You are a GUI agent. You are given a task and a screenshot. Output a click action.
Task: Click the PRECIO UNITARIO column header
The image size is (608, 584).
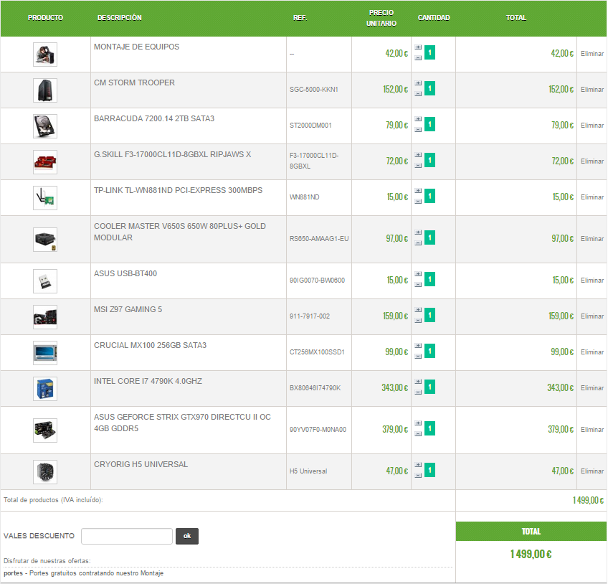[381, 18]
